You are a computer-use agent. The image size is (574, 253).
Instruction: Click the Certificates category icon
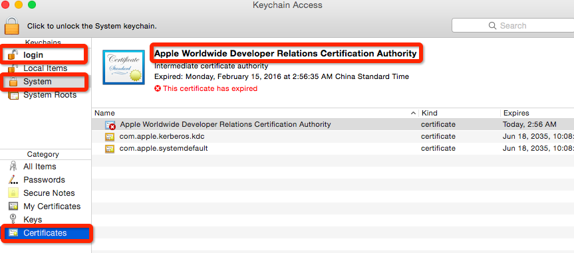(x=13, y=233)
